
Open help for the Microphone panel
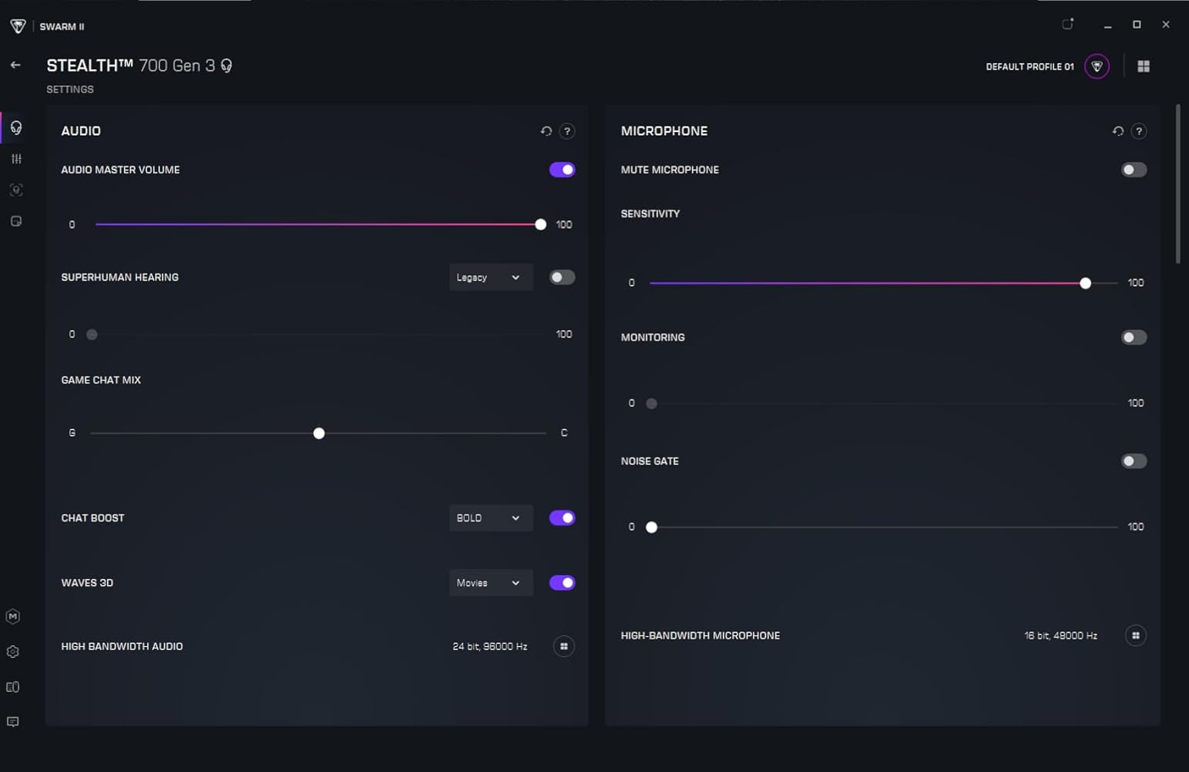1138,131
